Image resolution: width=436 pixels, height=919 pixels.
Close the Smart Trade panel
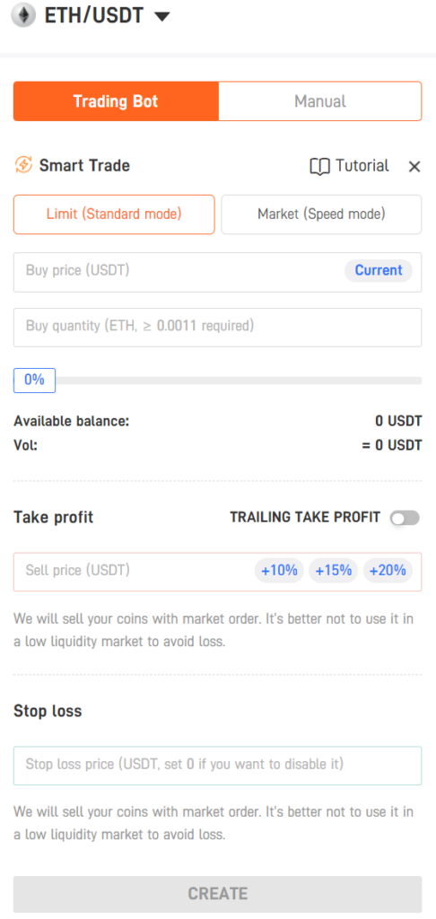(x=414, y=167)
